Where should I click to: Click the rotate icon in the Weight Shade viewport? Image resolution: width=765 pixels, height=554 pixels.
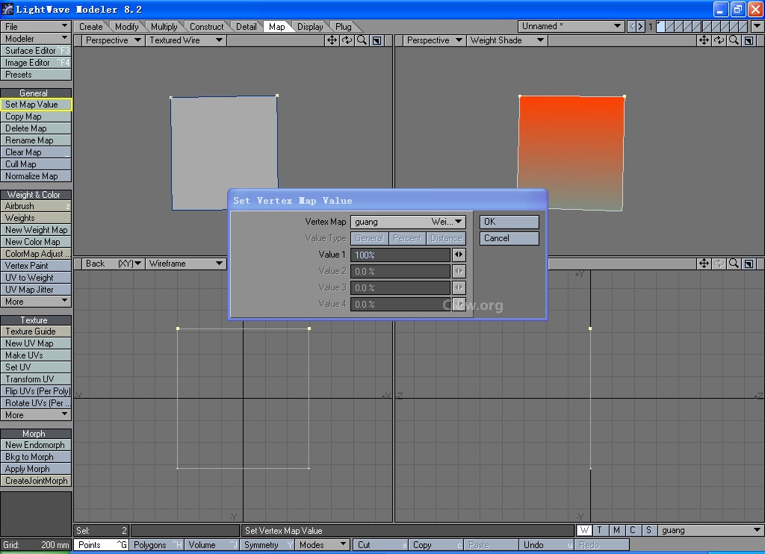[719, 40]
